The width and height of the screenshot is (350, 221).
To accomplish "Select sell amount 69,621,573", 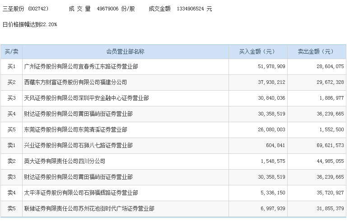I will click(330, 146).
